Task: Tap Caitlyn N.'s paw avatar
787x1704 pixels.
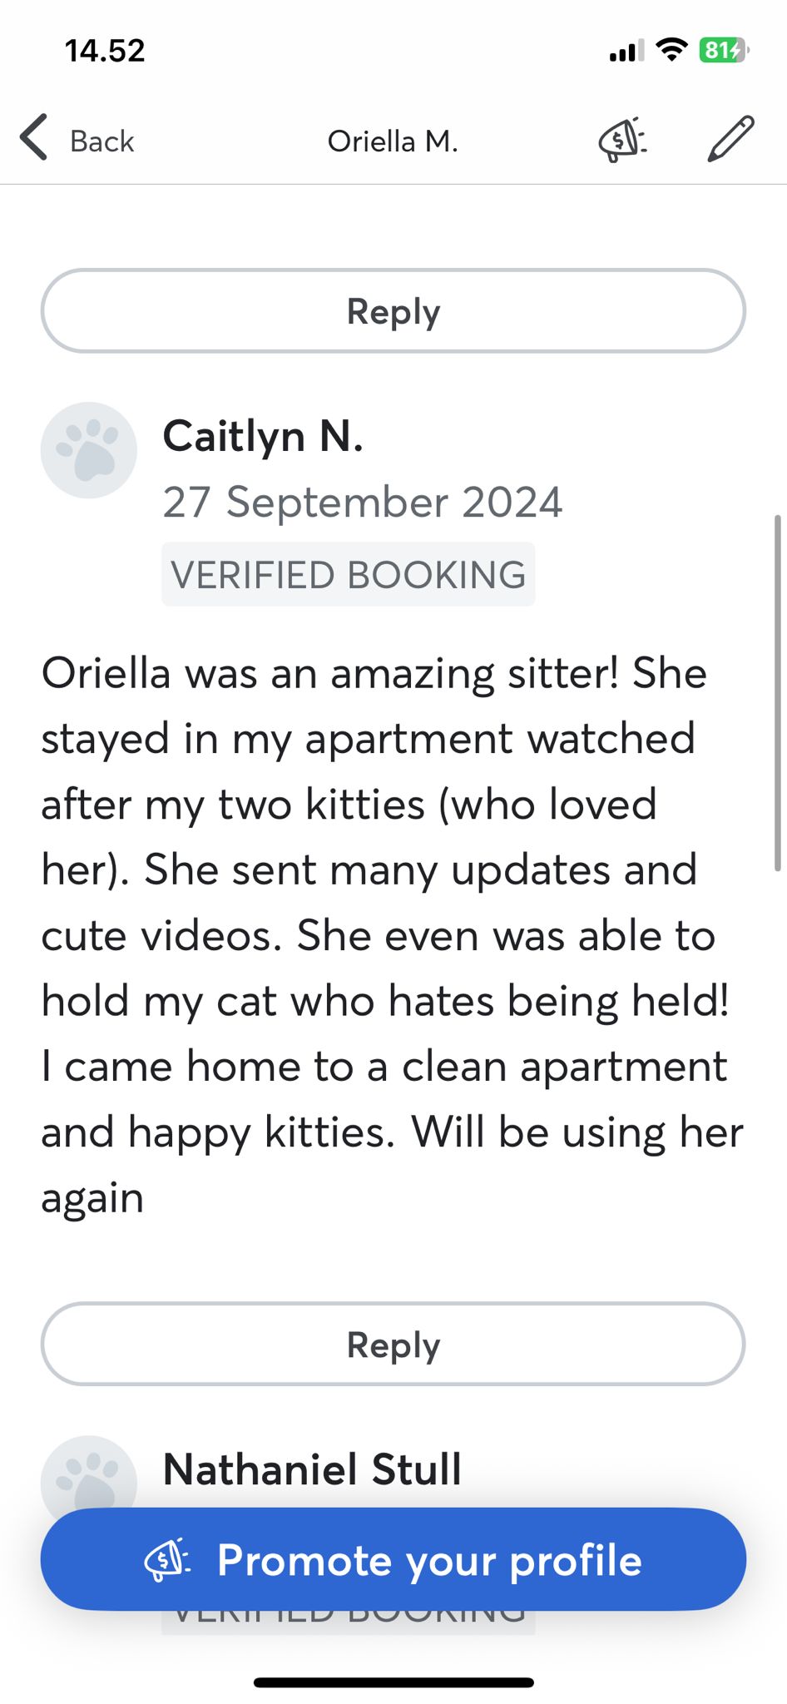Action: point(89,450)
